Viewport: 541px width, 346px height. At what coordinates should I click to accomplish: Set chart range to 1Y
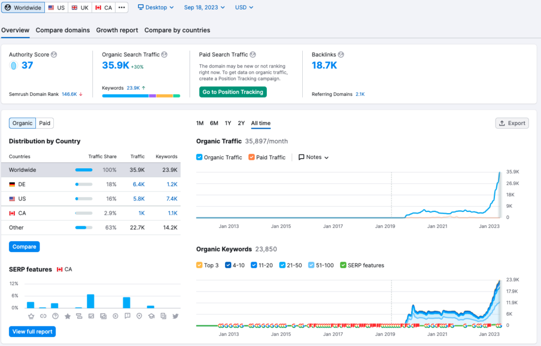228,123
